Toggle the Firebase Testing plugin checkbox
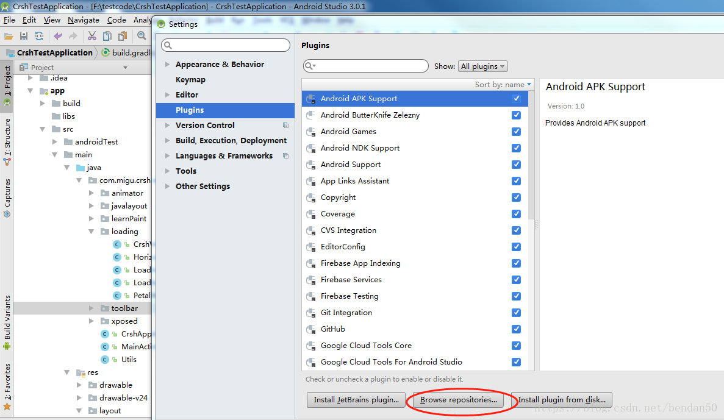This screenshot has width=724, height=420. tap(516, 296)
